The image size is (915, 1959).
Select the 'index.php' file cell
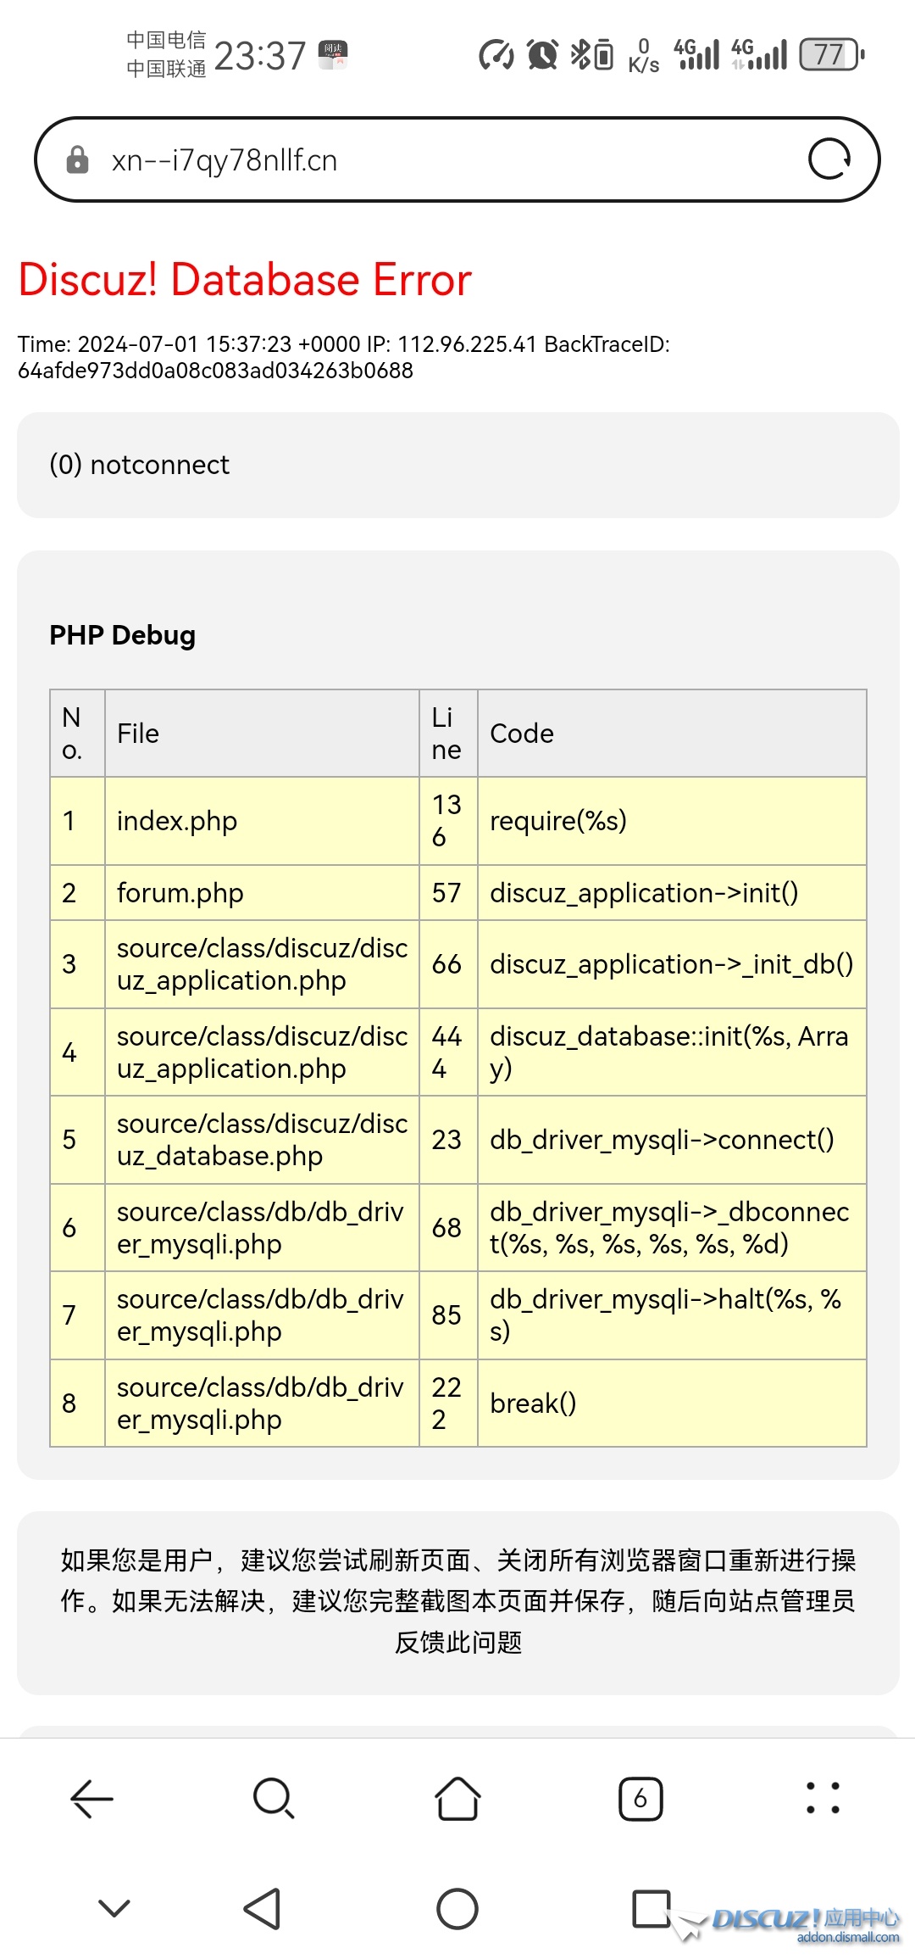[x=262, y=821]
